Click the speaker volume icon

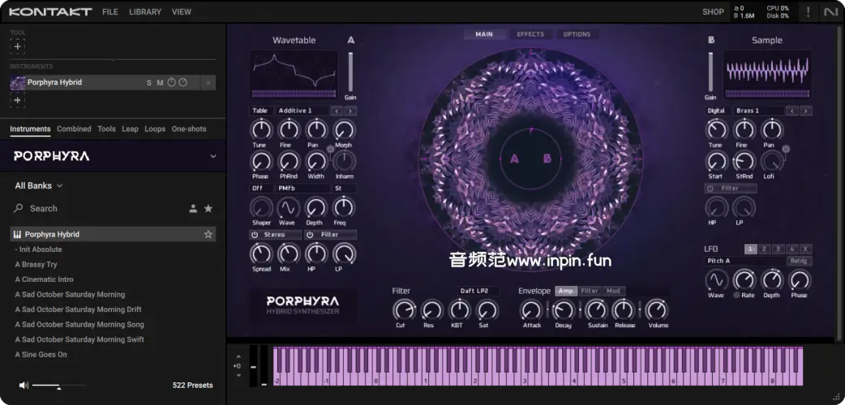coord(24,386)
